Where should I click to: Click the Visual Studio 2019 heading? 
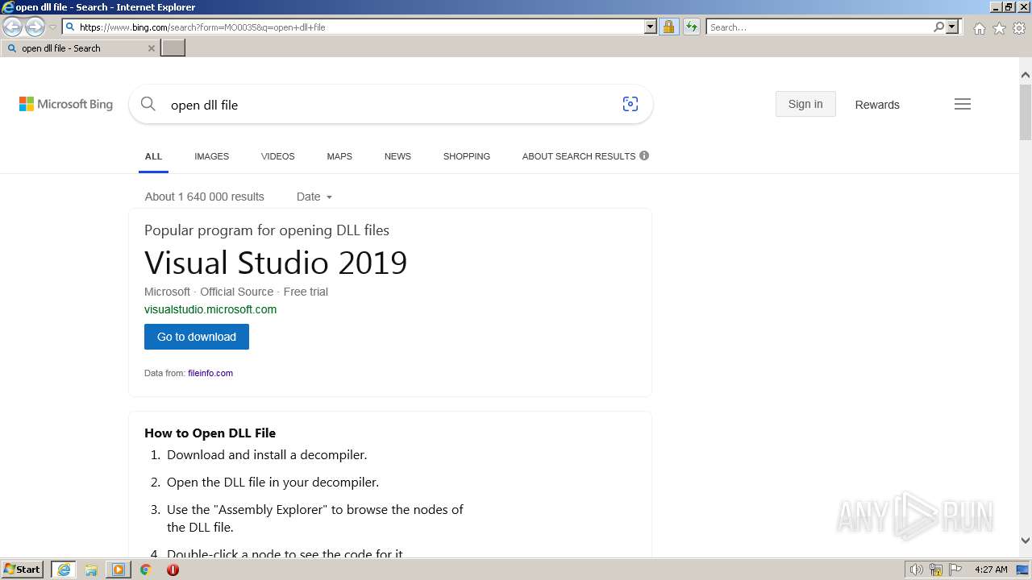[x=276, y=263]
